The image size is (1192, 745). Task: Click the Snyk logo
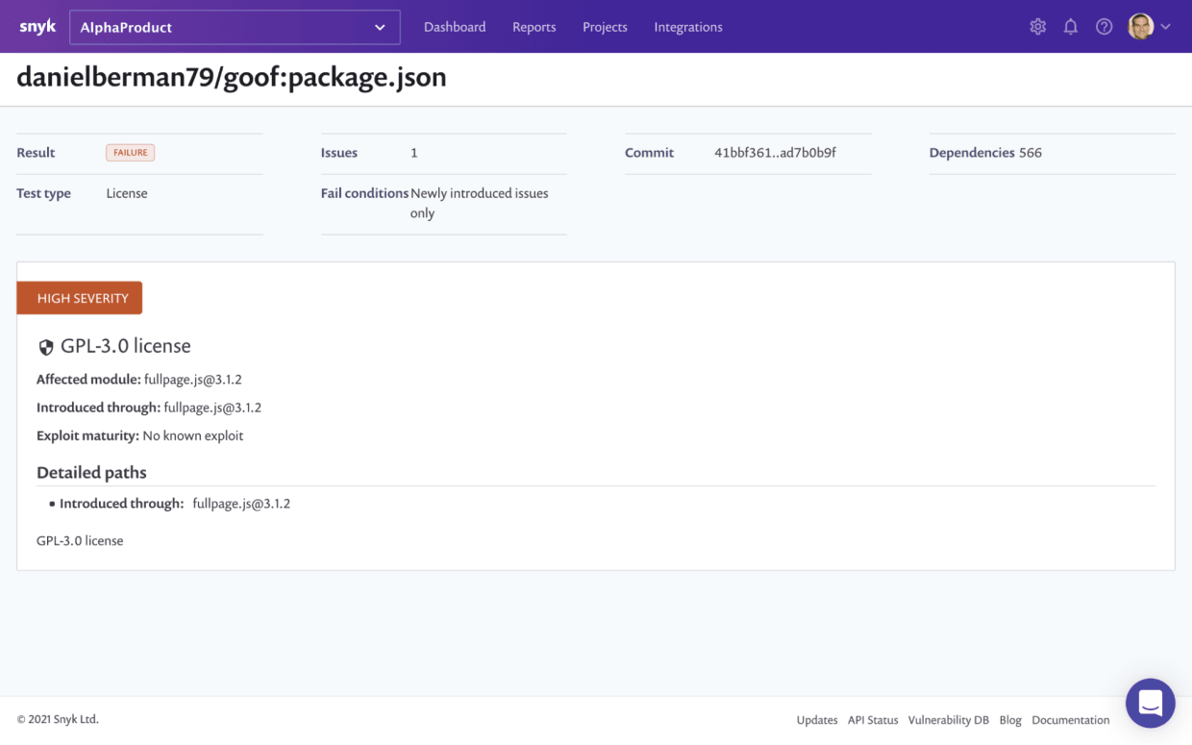click(37, 27)
